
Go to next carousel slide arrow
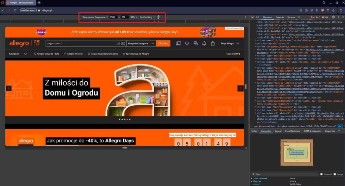tap(240, 88)
